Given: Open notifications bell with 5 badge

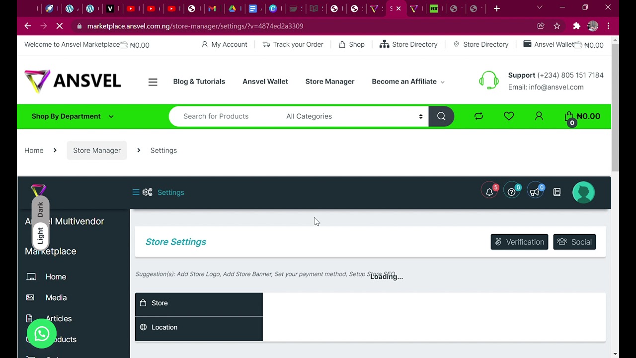Looking at the screenshot, I should (489, 192).
